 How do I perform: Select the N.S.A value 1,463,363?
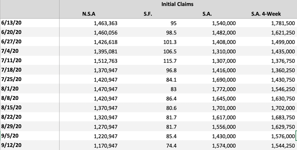(105, 23)
